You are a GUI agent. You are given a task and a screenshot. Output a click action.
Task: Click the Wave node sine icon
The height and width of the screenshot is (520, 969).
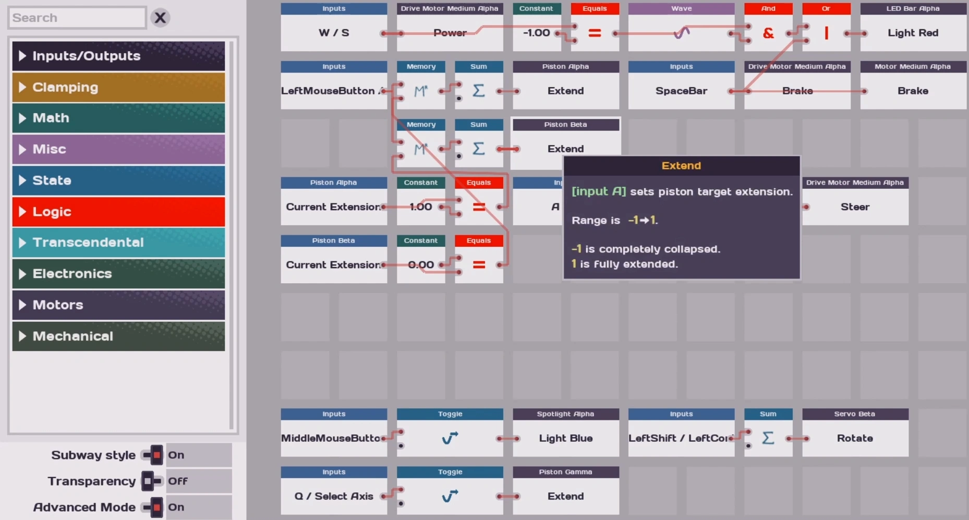681,33
